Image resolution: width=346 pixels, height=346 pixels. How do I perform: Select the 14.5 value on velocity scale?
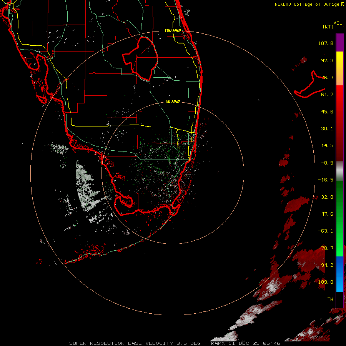[x=327, y=146]
